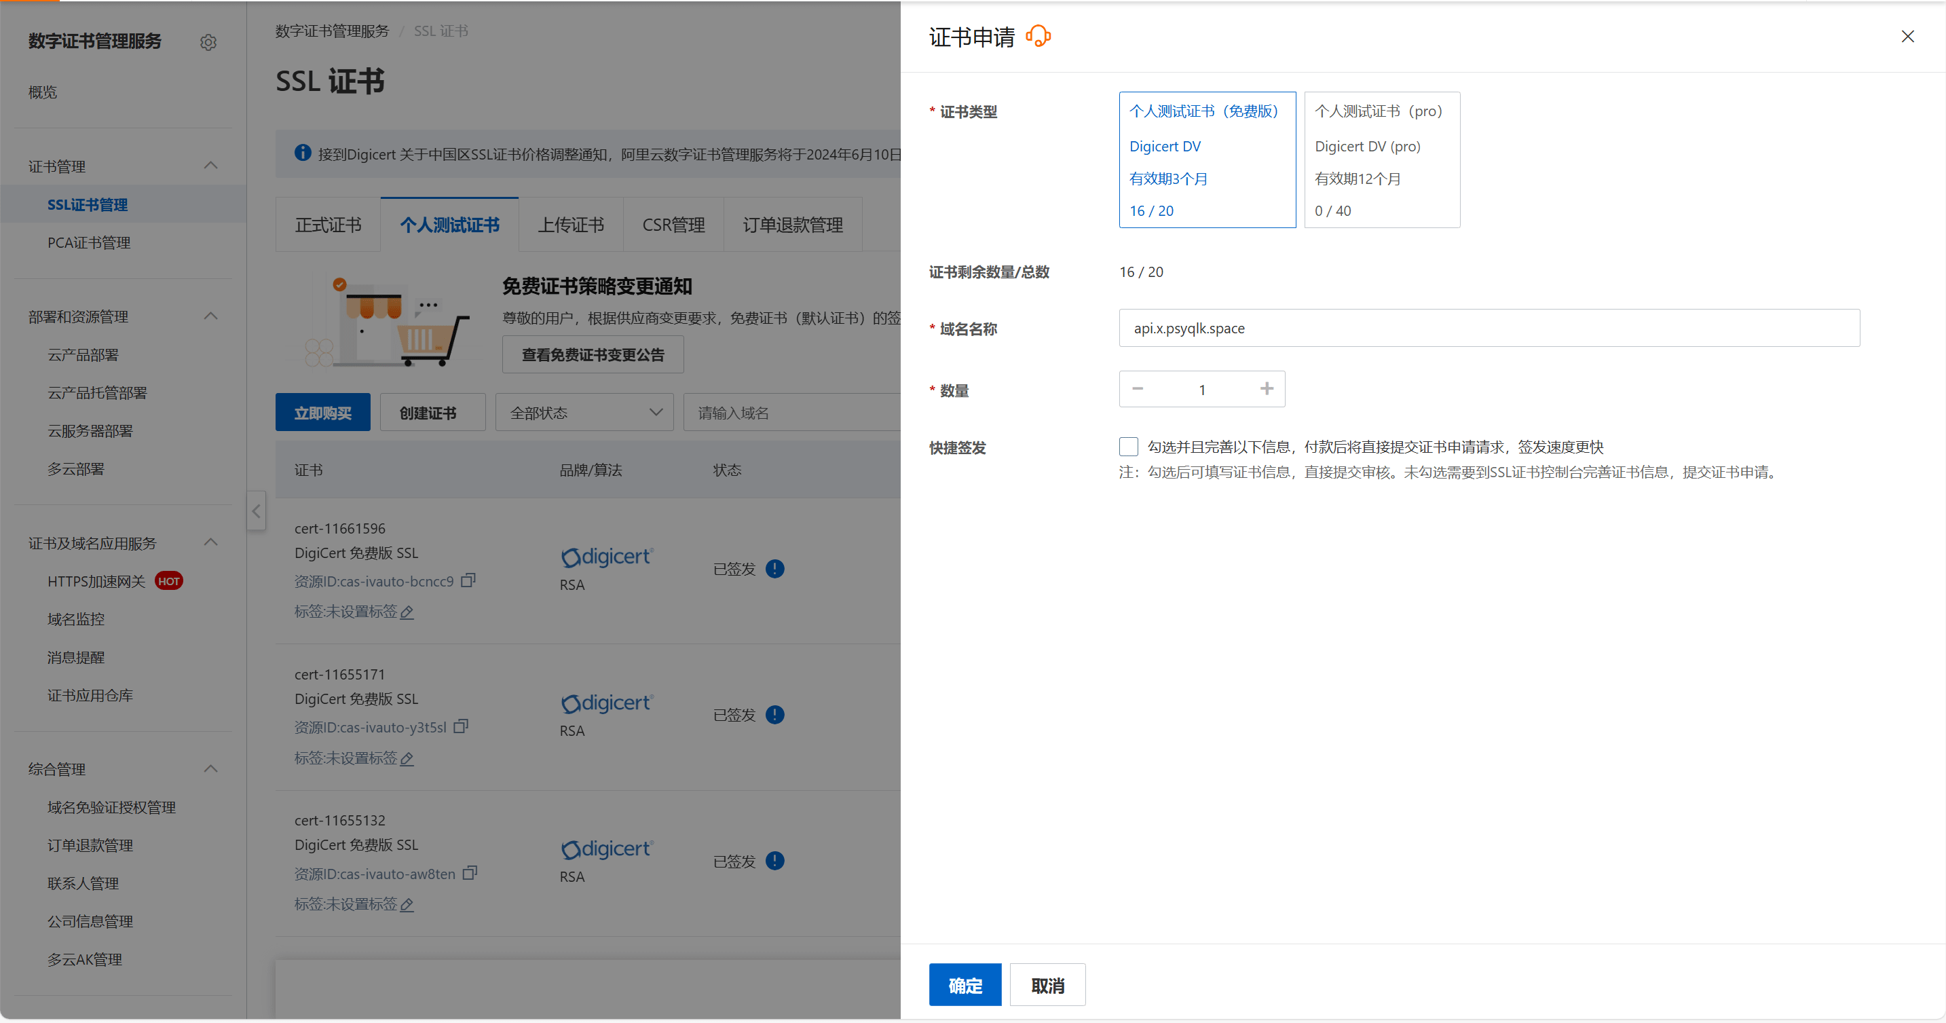Click the settings gear beside 数字证书管理服务

(x=208, y=42)
